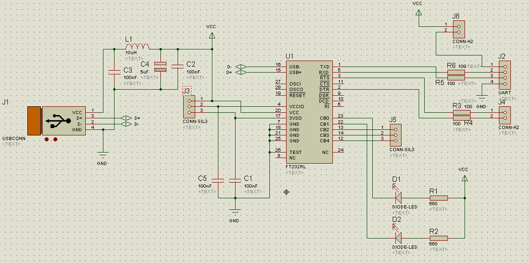529x263 pixels.
Task: Click capacitor C1 symbol
Action: pos(236,179)
